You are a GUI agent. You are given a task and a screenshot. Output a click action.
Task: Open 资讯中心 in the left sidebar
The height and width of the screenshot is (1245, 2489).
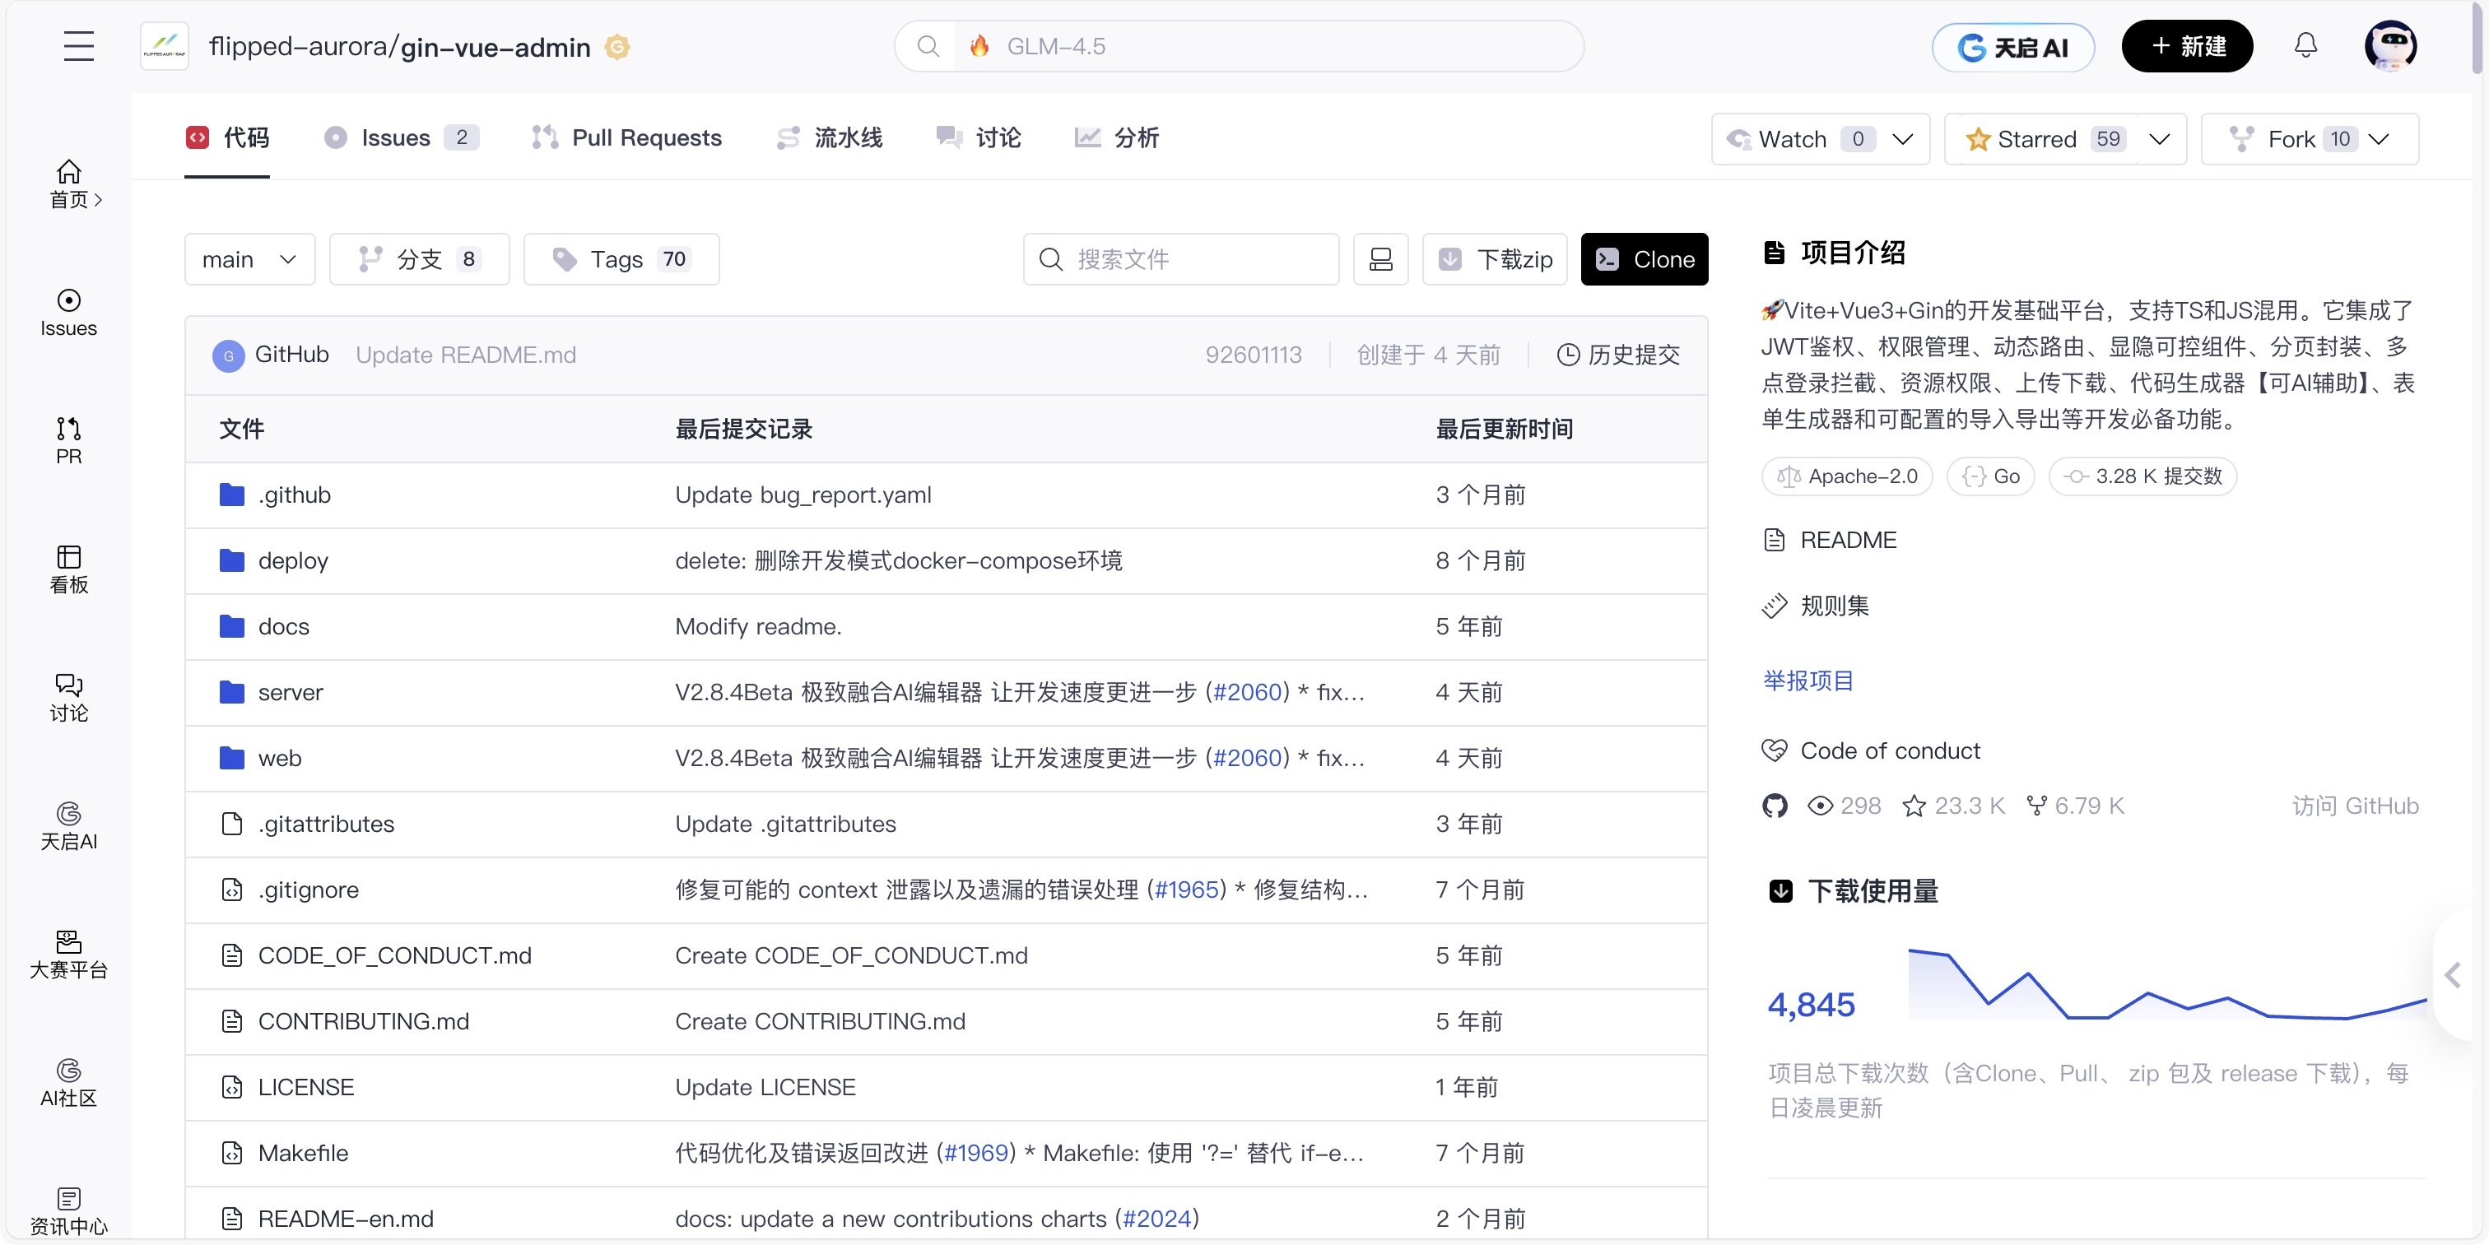(x=68, y=1212)
